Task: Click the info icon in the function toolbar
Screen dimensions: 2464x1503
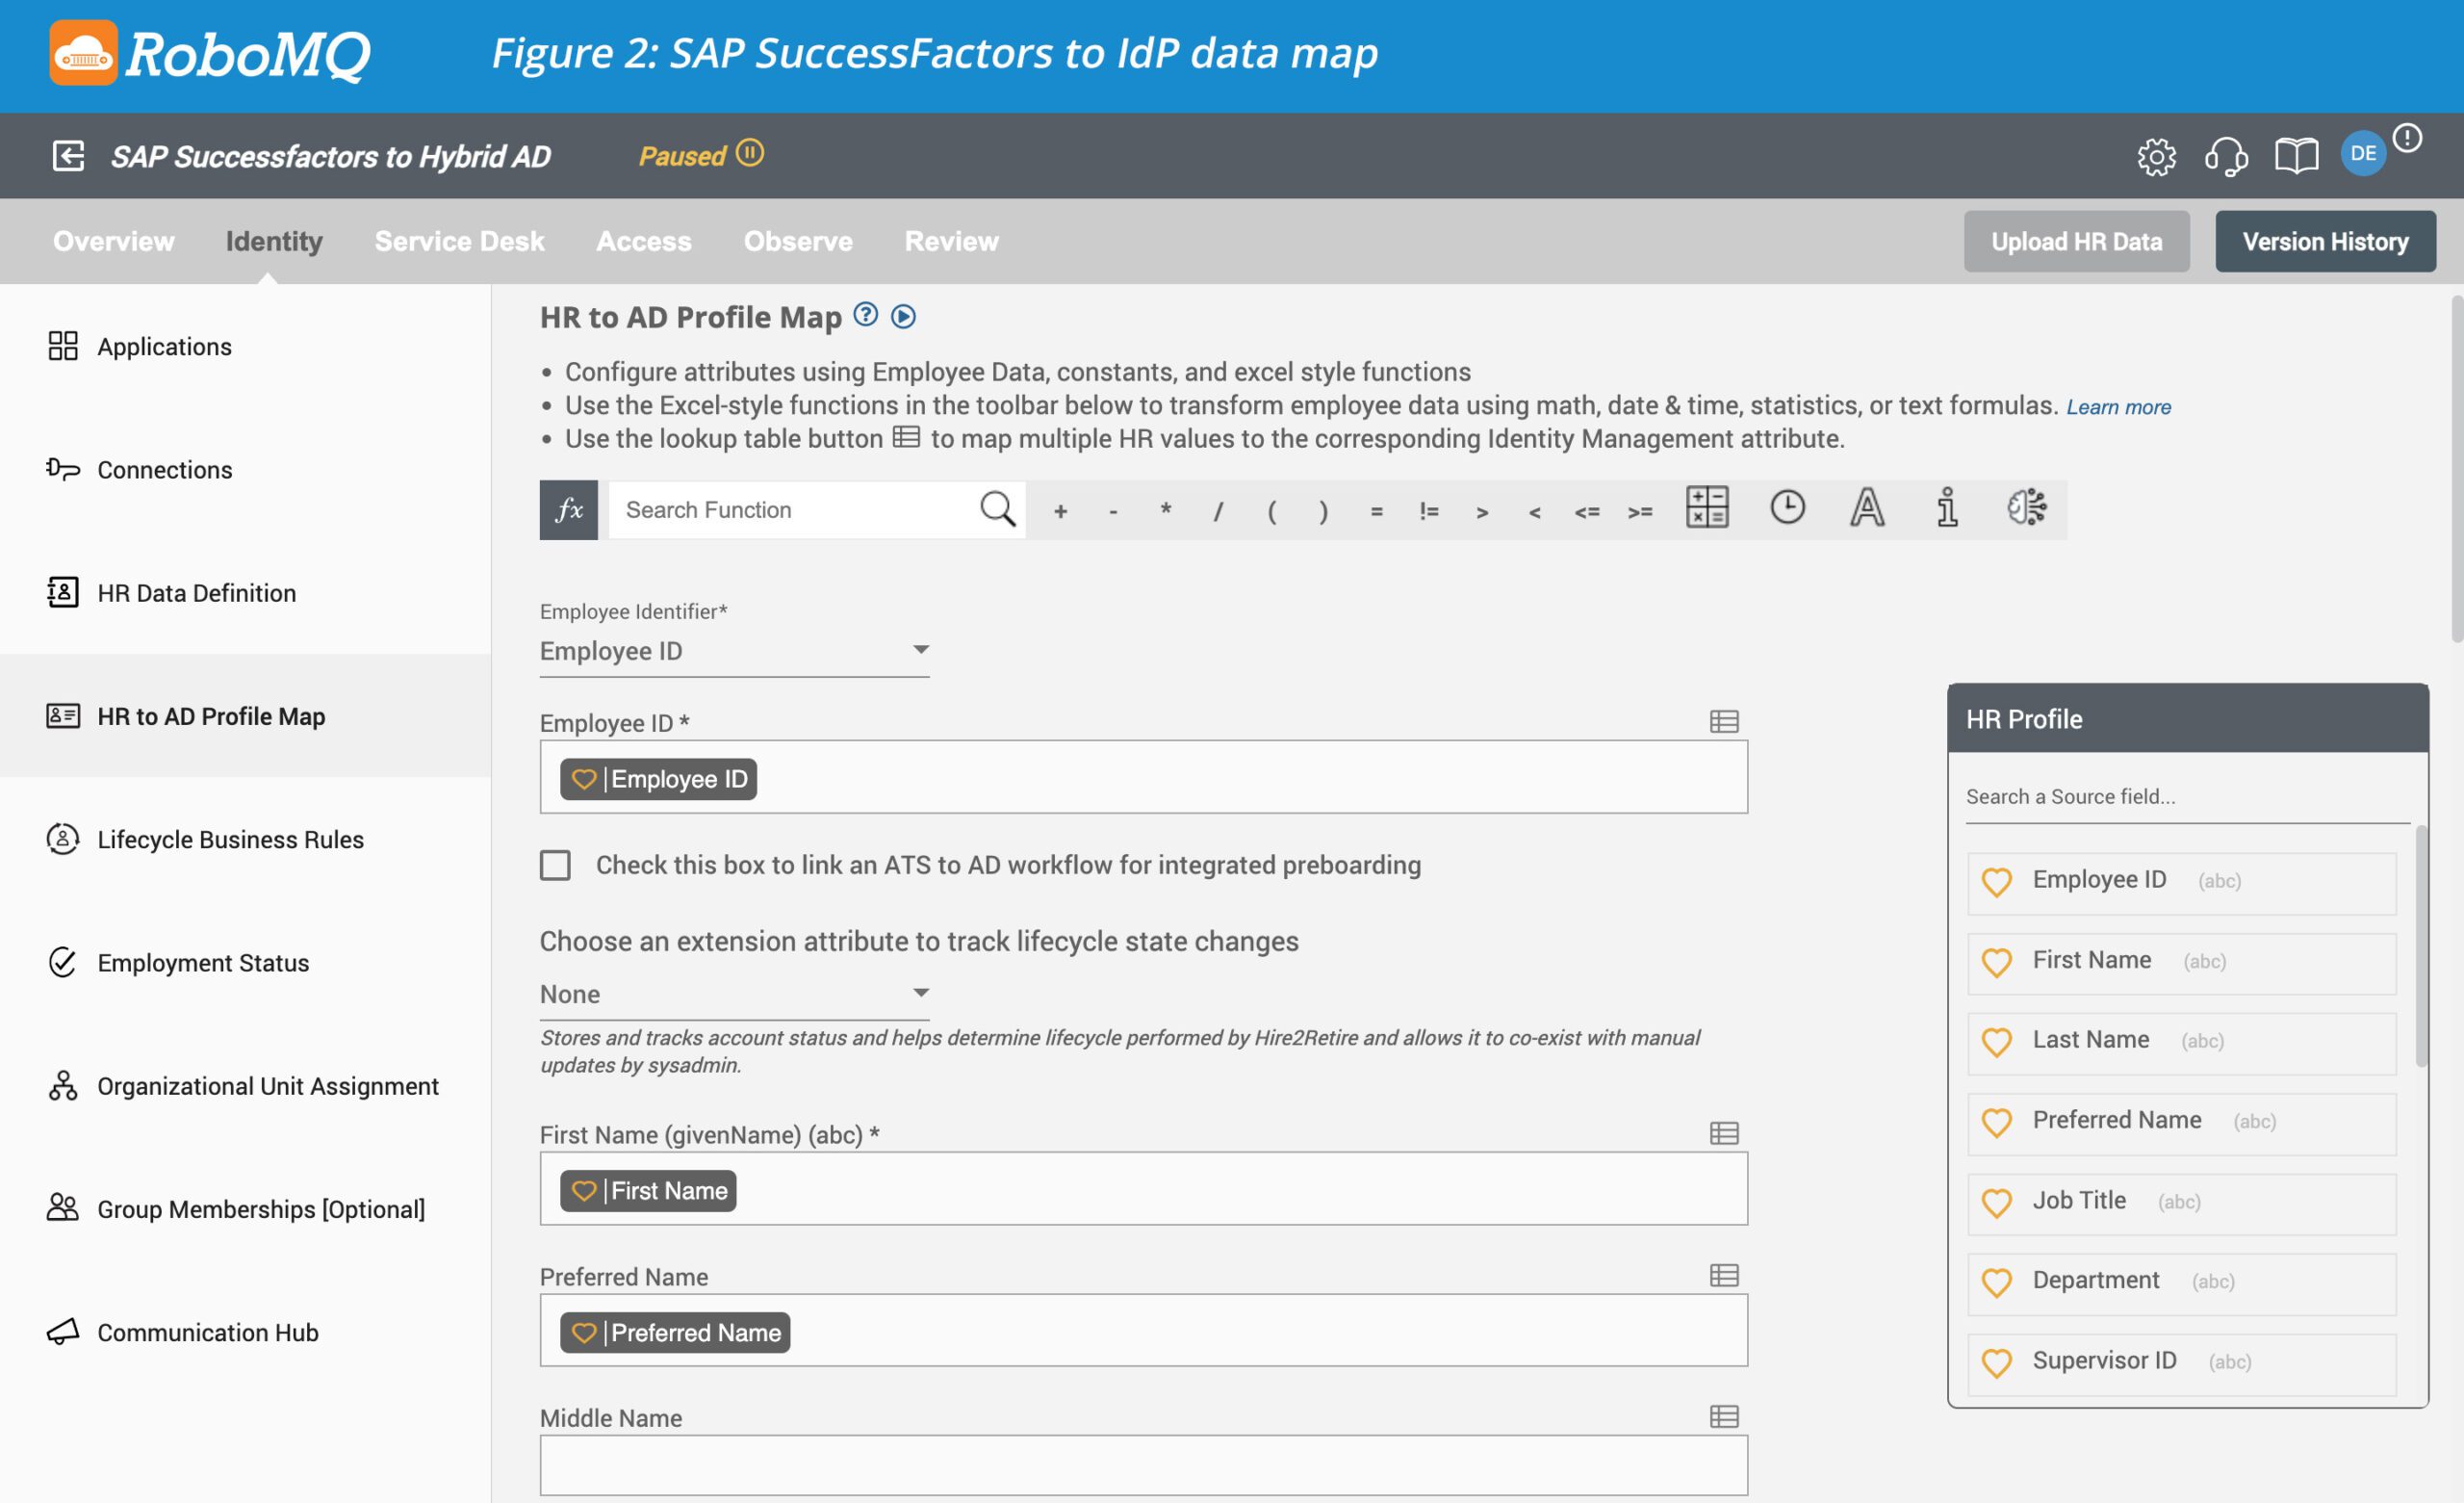Action: [1946, 508]
